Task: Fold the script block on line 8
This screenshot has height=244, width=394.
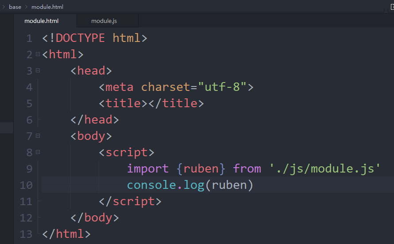Action: click(x=38, y=152)
